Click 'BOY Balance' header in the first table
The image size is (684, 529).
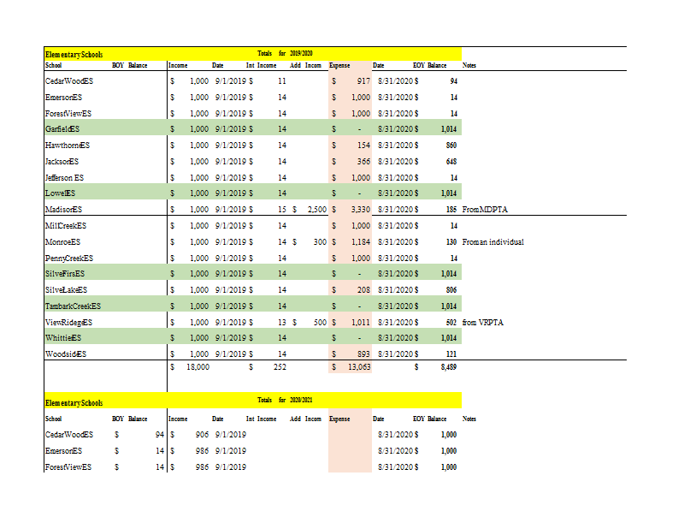[130, 66]
